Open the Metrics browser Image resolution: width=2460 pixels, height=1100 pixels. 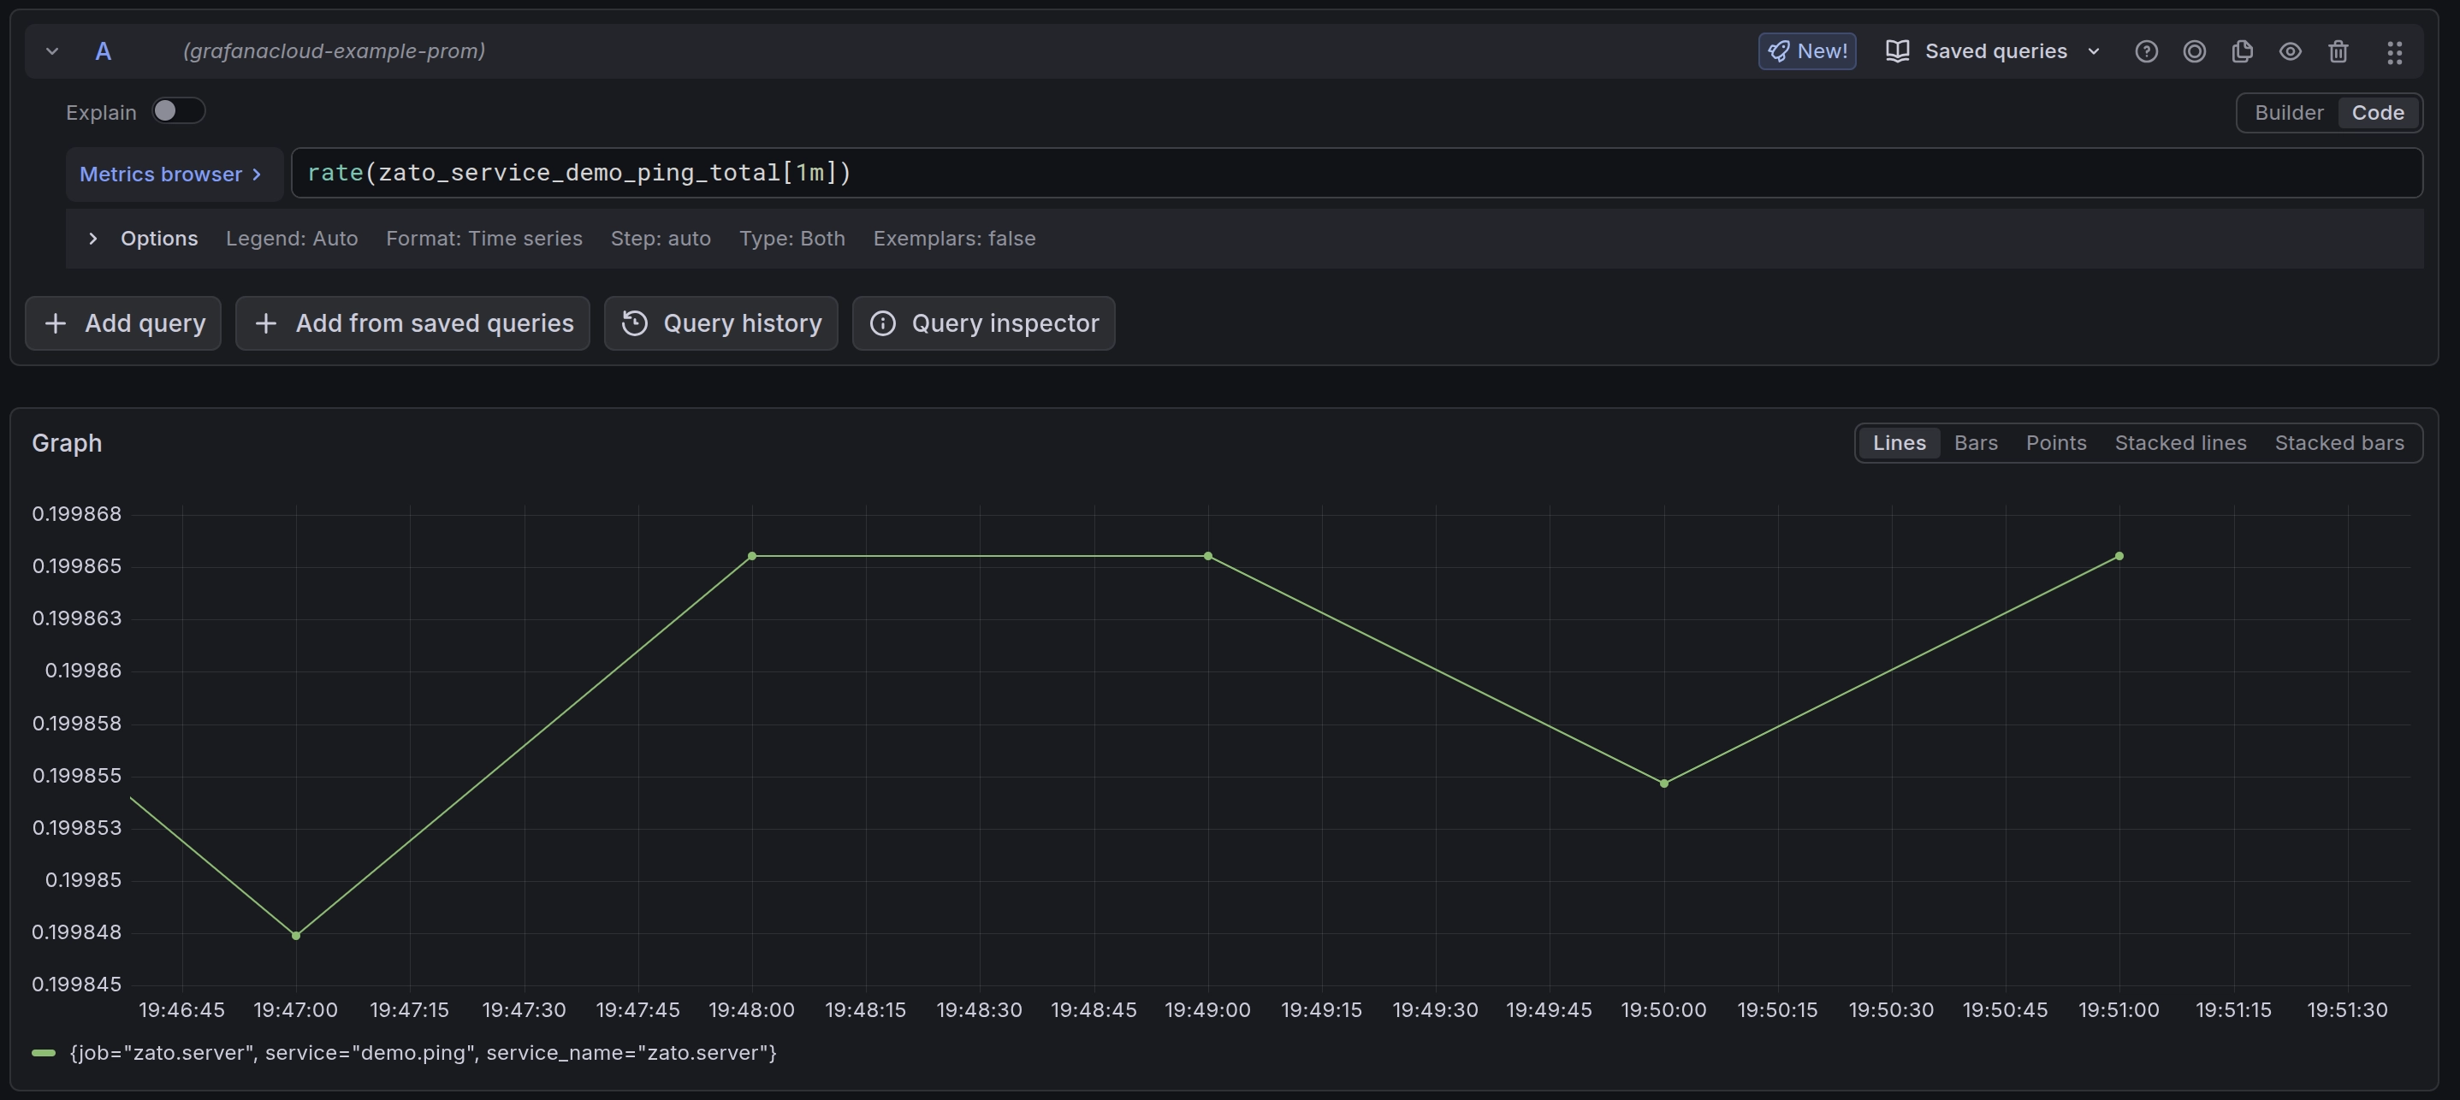pyautogui.click(x=171, y=174)
